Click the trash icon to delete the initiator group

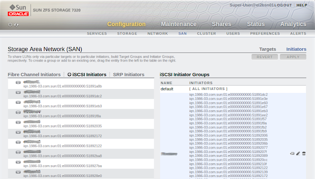tap(304, 153)
